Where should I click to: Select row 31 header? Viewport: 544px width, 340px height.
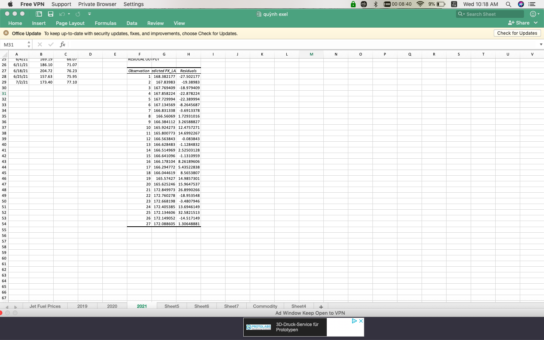(x=4, y=93)
